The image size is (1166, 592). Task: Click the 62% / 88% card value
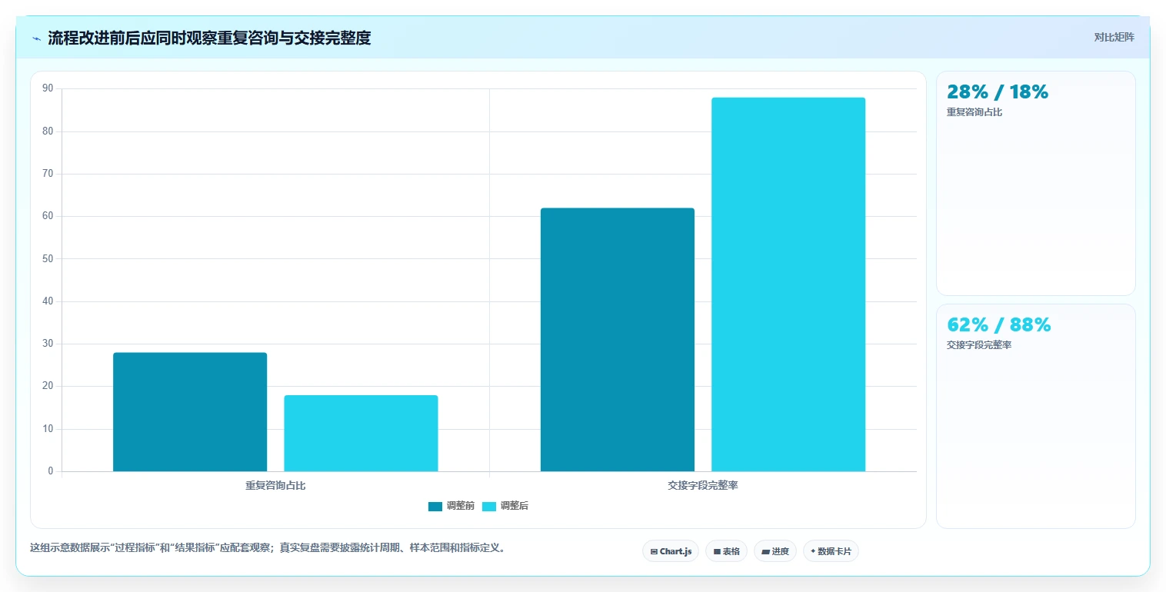pyautogui.click(x=999, y=325)
